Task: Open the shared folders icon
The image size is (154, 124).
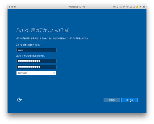Action: (x=134, y=7)
